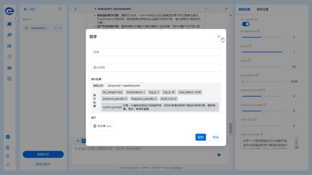Open the bookshelf library icon in sidebar
Screen dimensions: 312x175
(x=9, y=46)
